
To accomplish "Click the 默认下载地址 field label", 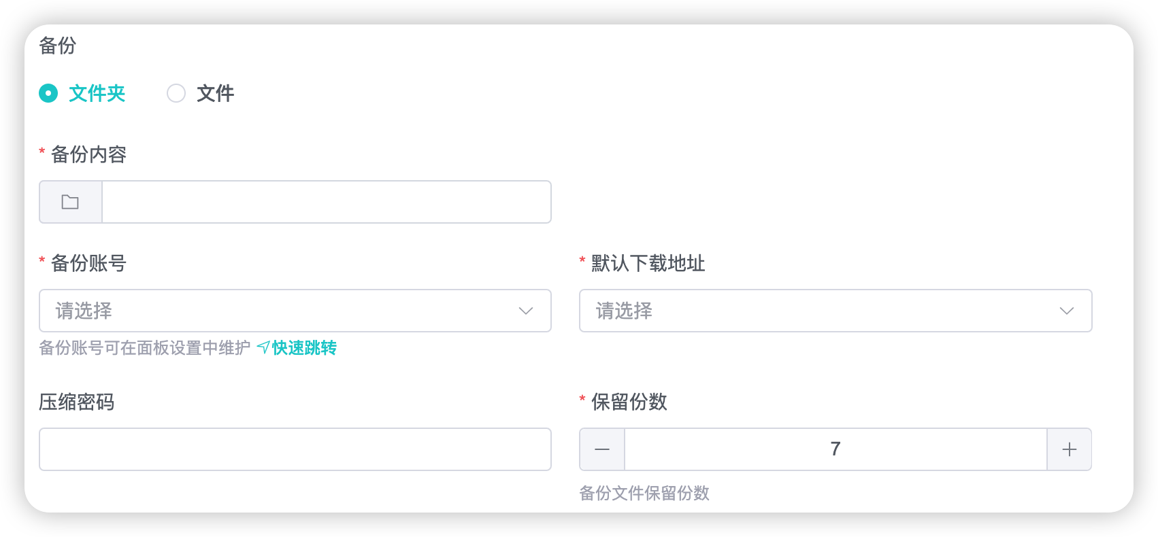I will (x=648, y=263).
